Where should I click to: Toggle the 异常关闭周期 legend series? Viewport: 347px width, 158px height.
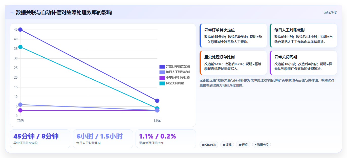(172, 83)
